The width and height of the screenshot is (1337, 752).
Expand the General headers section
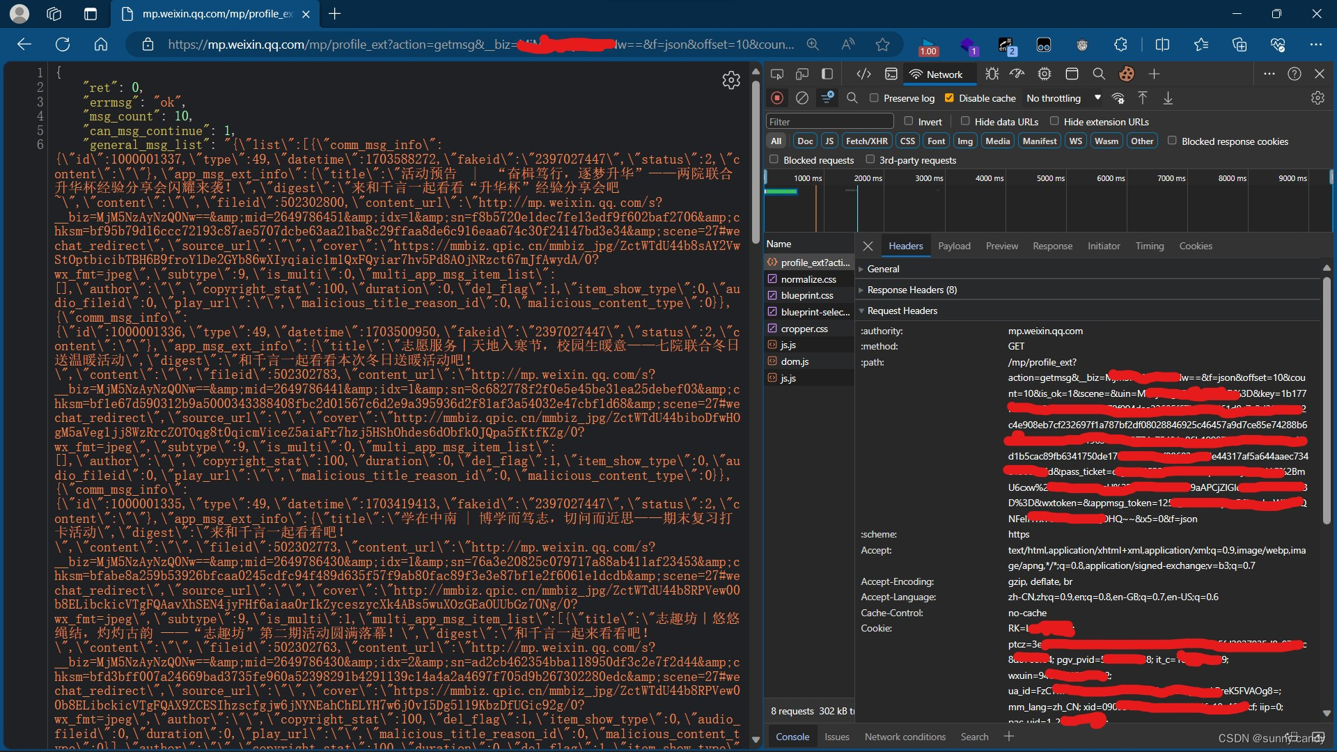pos(883,269)
